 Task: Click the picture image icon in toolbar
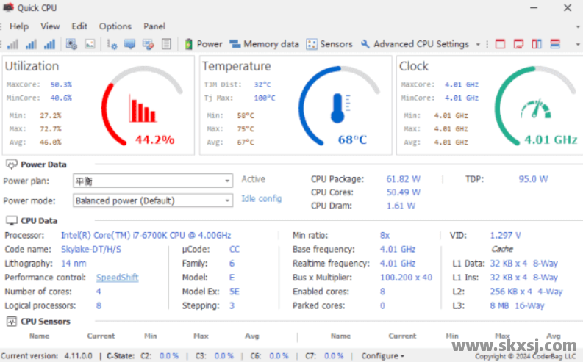(x=90, y=44)
